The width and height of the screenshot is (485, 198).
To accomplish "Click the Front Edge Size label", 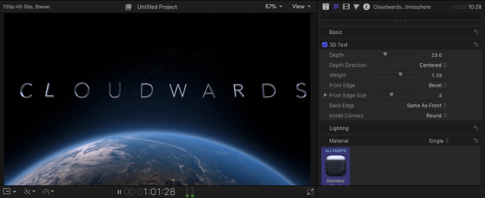I will pos(348,95).
